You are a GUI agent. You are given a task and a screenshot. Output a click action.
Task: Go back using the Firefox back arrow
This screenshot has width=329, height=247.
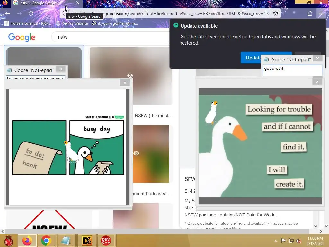click(x=8, y=14)
